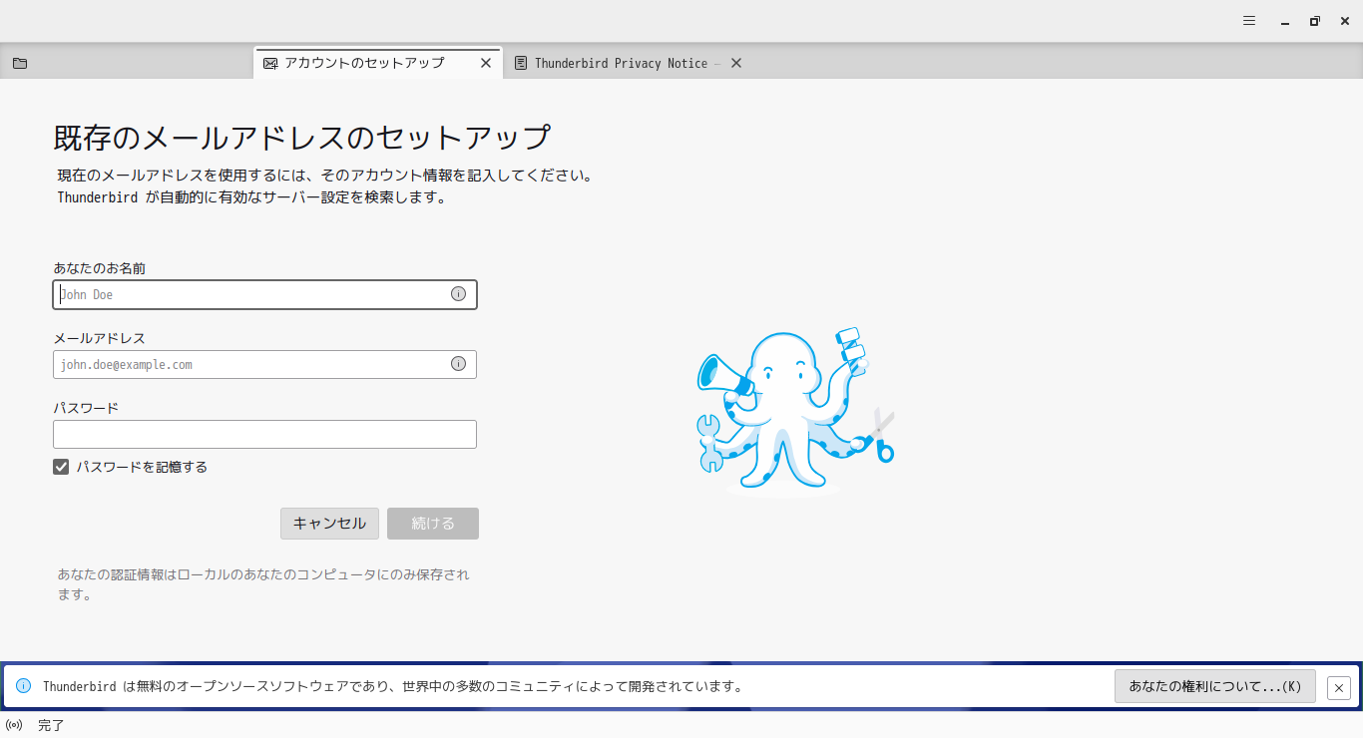Click the 既存のメールアドレスのセットアップ heading
This screenshot has height=738, width=1363.
pos(301,138)
